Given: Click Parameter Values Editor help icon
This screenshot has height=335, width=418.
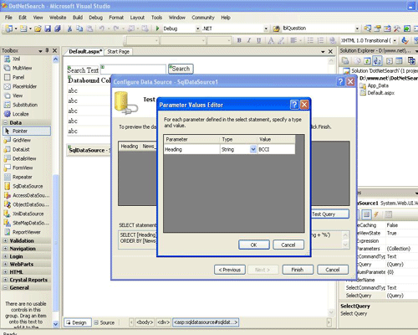Looking at the screenshot, I should point(294,105).
